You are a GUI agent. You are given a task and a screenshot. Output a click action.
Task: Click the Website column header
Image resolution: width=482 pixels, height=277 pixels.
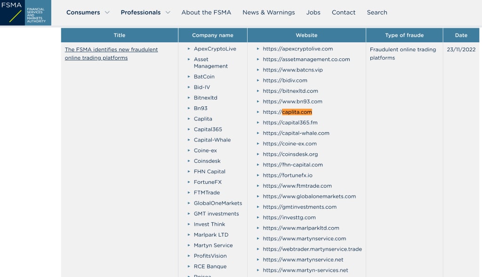[x=306, y=35]
